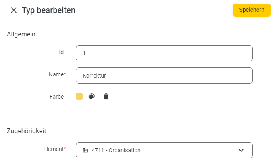
Task: Delete the color with the trash icon
Action: [x=106, y=97]
